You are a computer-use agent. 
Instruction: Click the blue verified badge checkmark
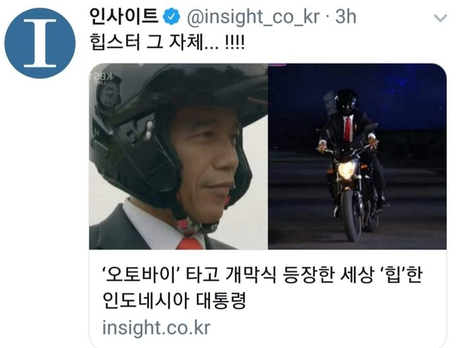[x=172, y=16]
